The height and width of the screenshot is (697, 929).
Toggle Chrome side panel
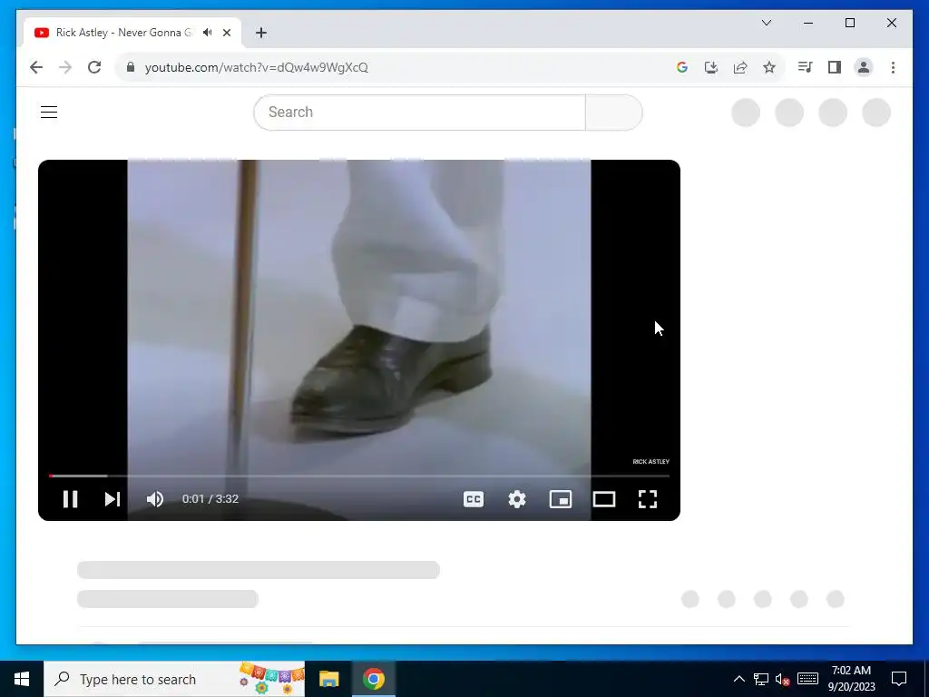(835, 67)
